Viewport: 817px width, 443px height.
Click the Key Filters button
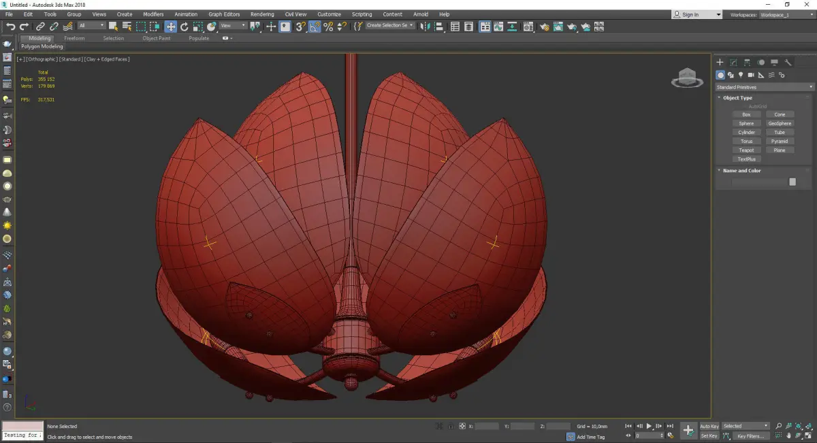click(750, 436)
